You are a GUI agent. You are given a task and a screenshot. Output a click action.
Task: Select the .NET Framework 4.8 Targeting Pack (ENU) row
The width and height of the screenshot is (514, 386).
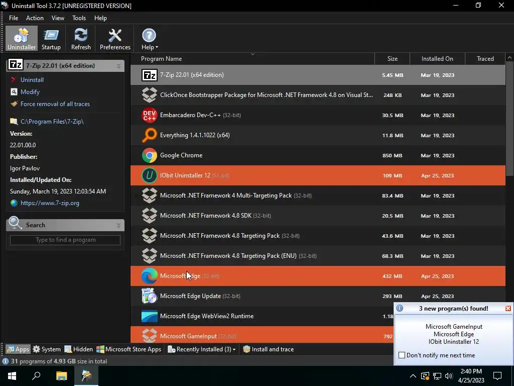(x=318, y=256)
